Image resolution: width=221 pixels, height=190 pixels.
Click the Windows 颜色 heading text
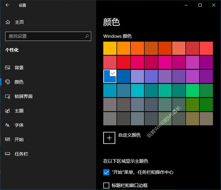pos(117,36)
